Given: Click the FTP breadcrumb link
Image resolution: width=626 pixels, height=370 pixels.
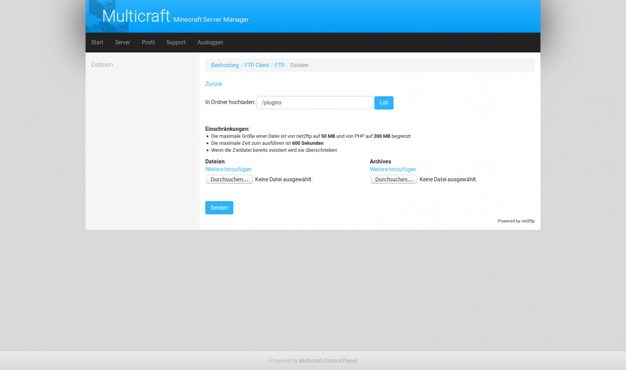Looking at the screenshot, I should pyautogui.click(x=279, y=65).
